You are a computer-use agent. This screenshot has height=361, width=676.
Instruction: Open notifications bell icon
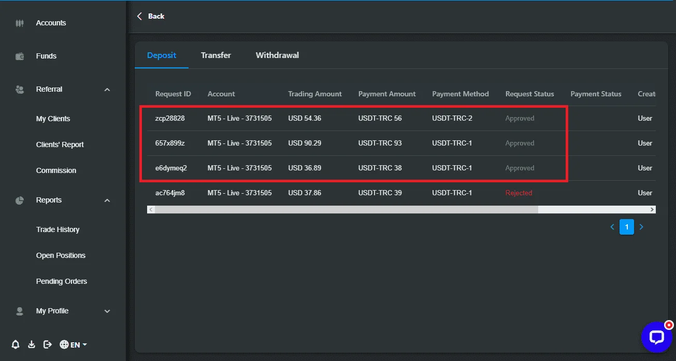[x=16, y=344]
